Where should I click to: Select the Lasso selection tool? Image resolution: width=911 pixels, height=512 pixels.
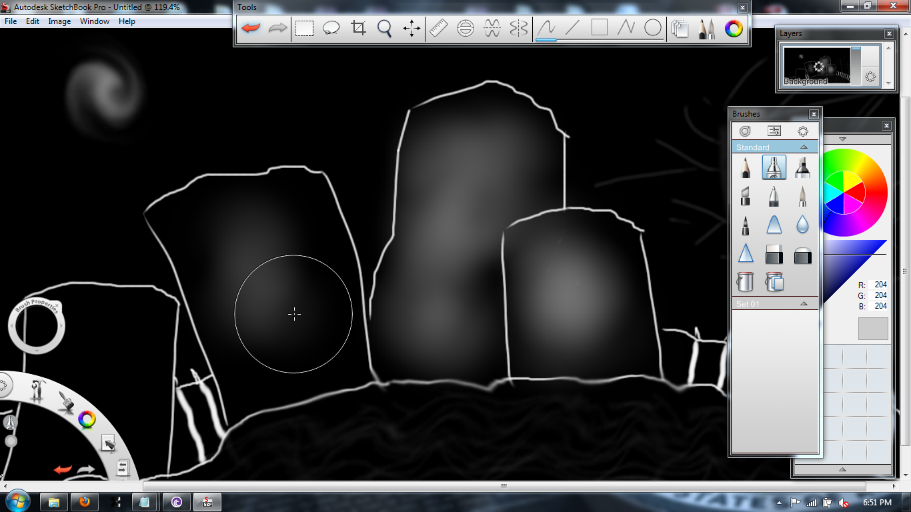331,28
